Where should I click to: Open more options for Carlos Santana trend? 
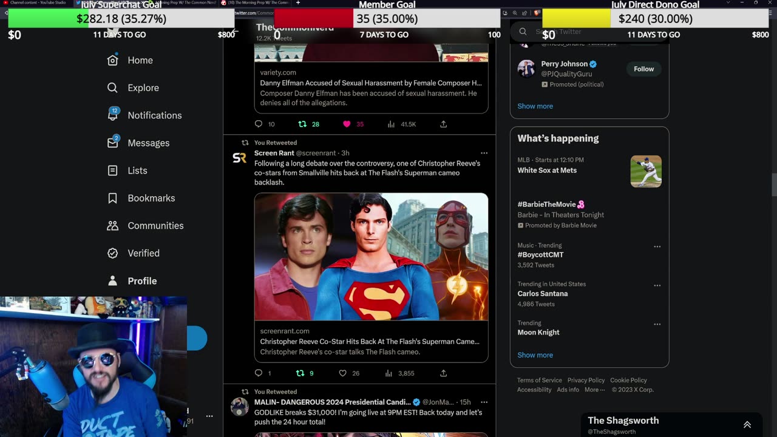[657, 285]
